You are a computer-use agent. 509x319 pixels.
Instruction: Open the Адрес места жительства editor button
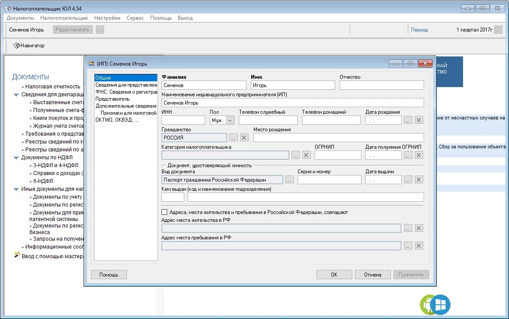(x=408, y=228)
